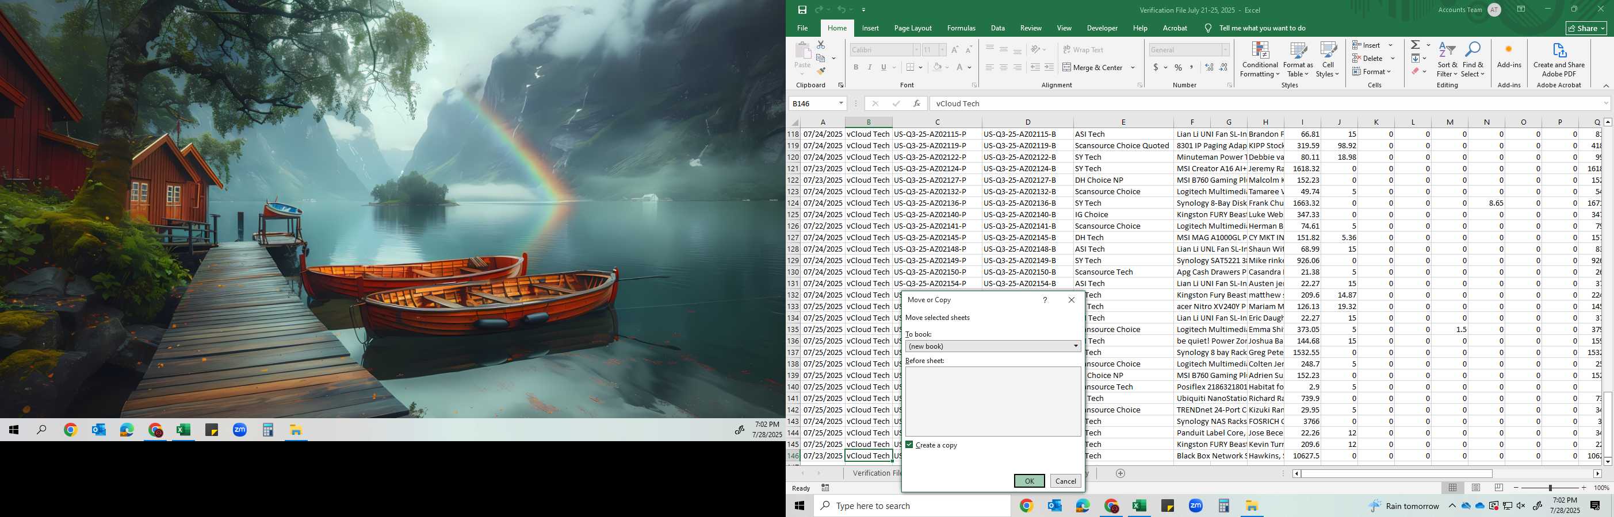1614x517 pixels.
Task: Click the Borders icon
Action: tap(911, 68)
